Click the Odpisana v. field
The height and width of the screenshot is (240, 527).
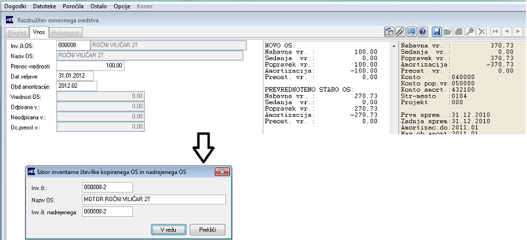pyautogui.click(x=101, y=106)
